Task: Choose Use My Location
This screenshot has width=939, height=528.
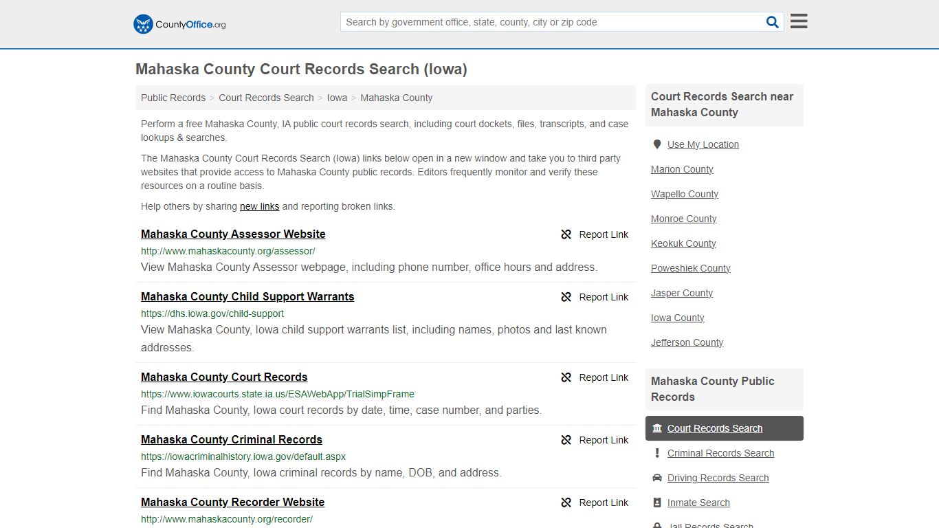Action: [703, 144]
